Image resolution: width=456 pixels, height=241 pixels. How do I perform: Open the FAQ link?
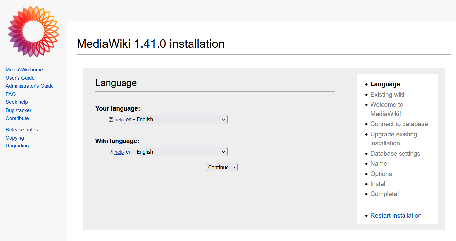11,94
